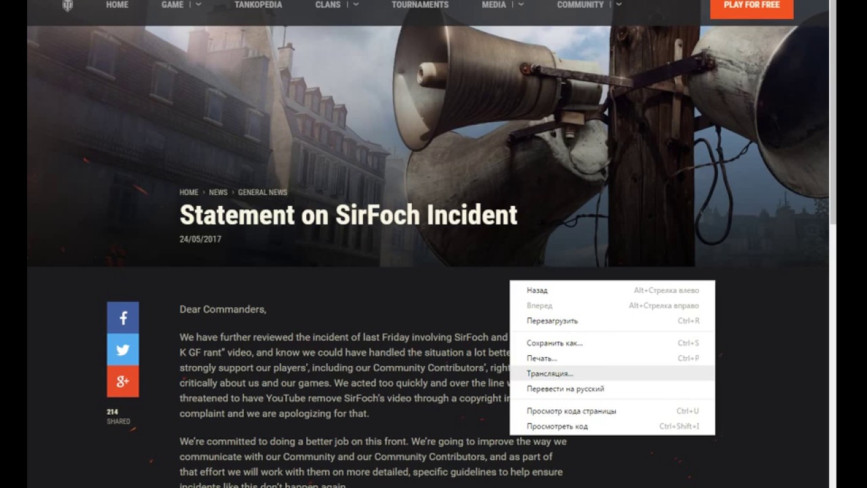
Task: Go to HOME breadcrumb link
Action: click(189, 192)
